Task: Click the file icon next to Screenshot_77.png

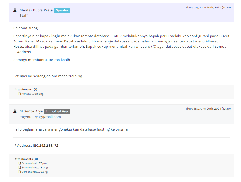Action: click(x=20, y=163)
